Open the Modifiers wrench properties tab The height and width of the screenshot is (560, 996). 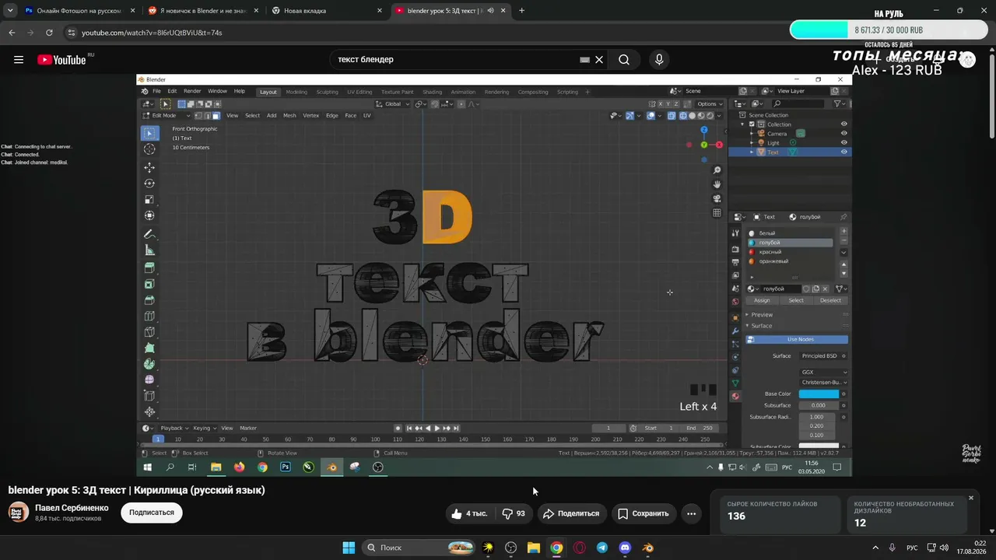pyautogui.click(x=735, y=331)
